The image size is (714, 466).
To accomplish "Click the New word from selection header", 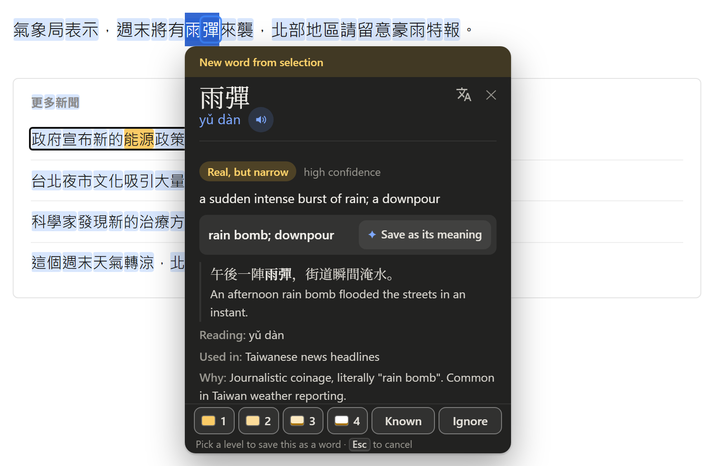I will [x=261, y=63].
